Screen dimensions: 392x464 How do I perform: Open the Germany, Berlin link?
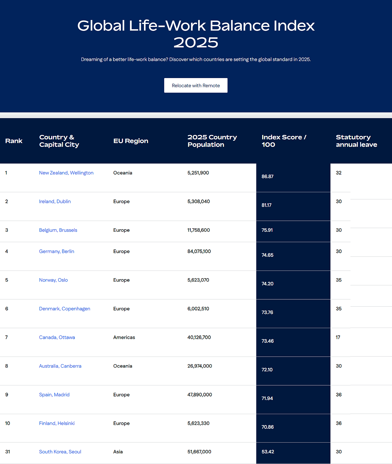(57, 251)
